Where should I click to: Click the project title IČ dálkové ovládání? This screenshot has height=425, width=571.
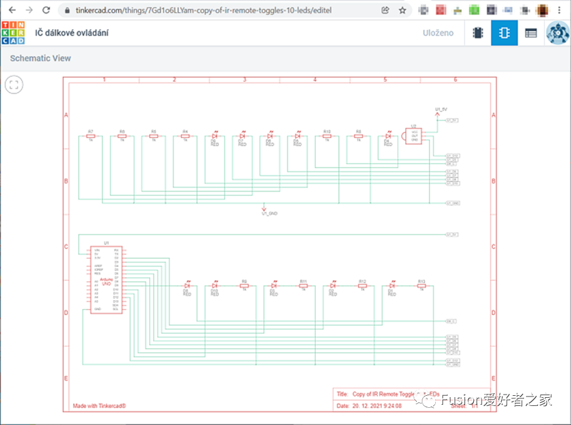coord(71,33)
